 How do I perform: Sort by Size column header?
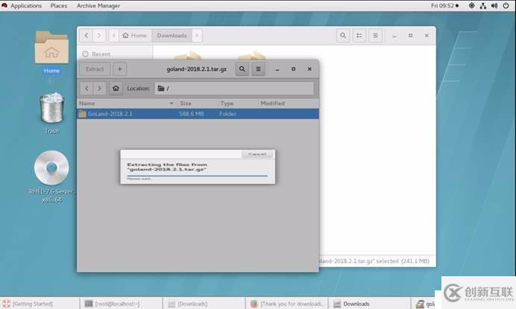[198, 103]
